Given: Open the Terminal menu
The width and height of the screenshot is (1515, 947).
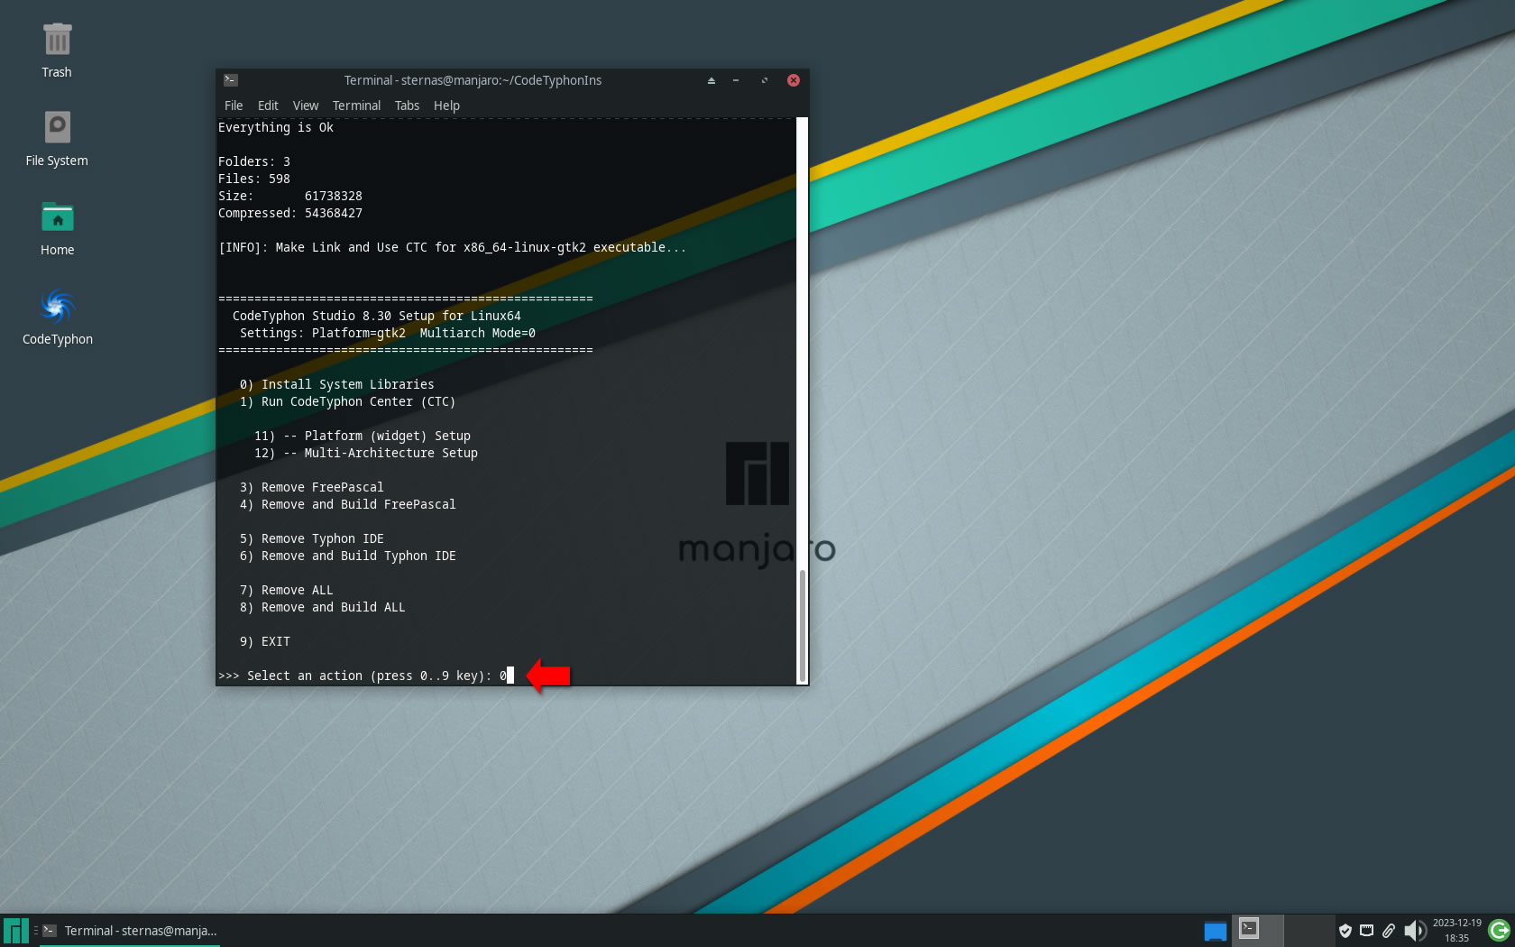Looking at the screenshot, I should [356, 106].
